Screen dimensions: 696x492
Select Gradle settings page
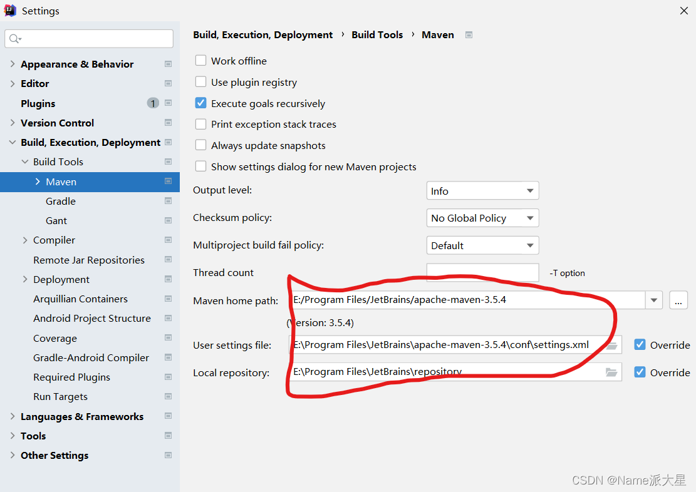click(60, 201)
